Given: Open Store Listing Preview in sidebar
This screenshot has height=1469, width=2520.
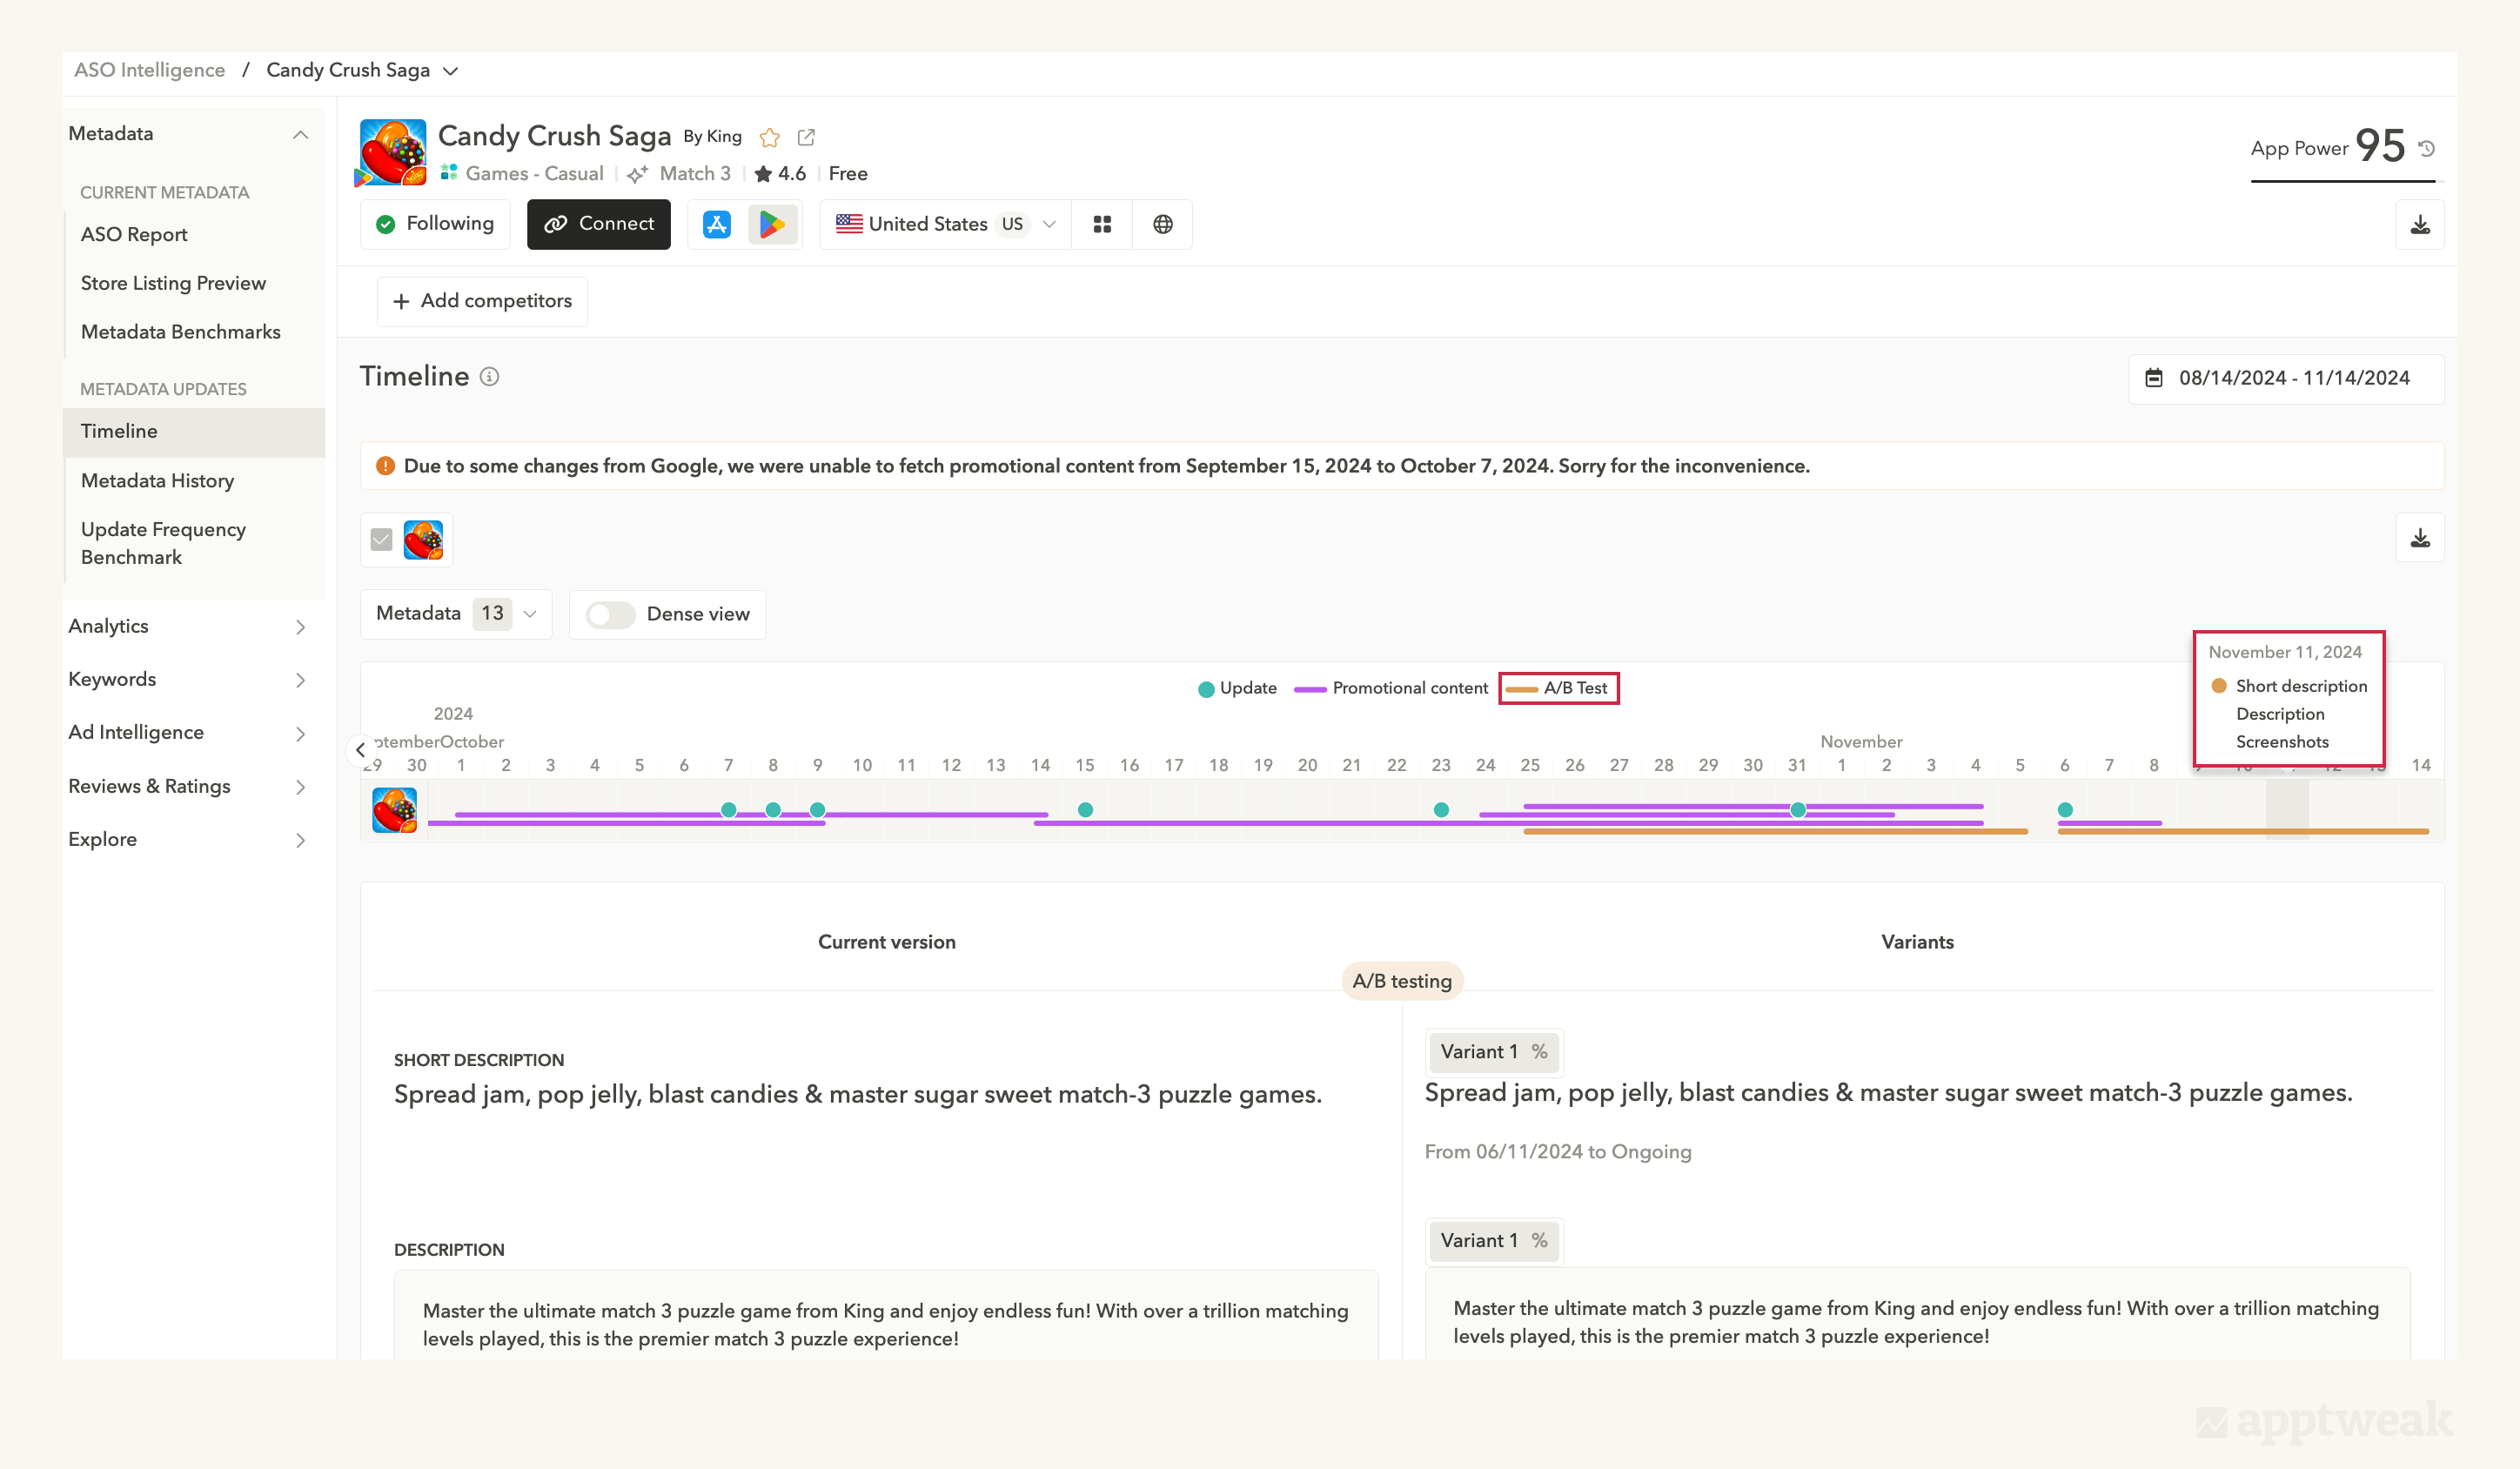Looking at the screenshot, I should pyautogui.click(x=173, y=283).
